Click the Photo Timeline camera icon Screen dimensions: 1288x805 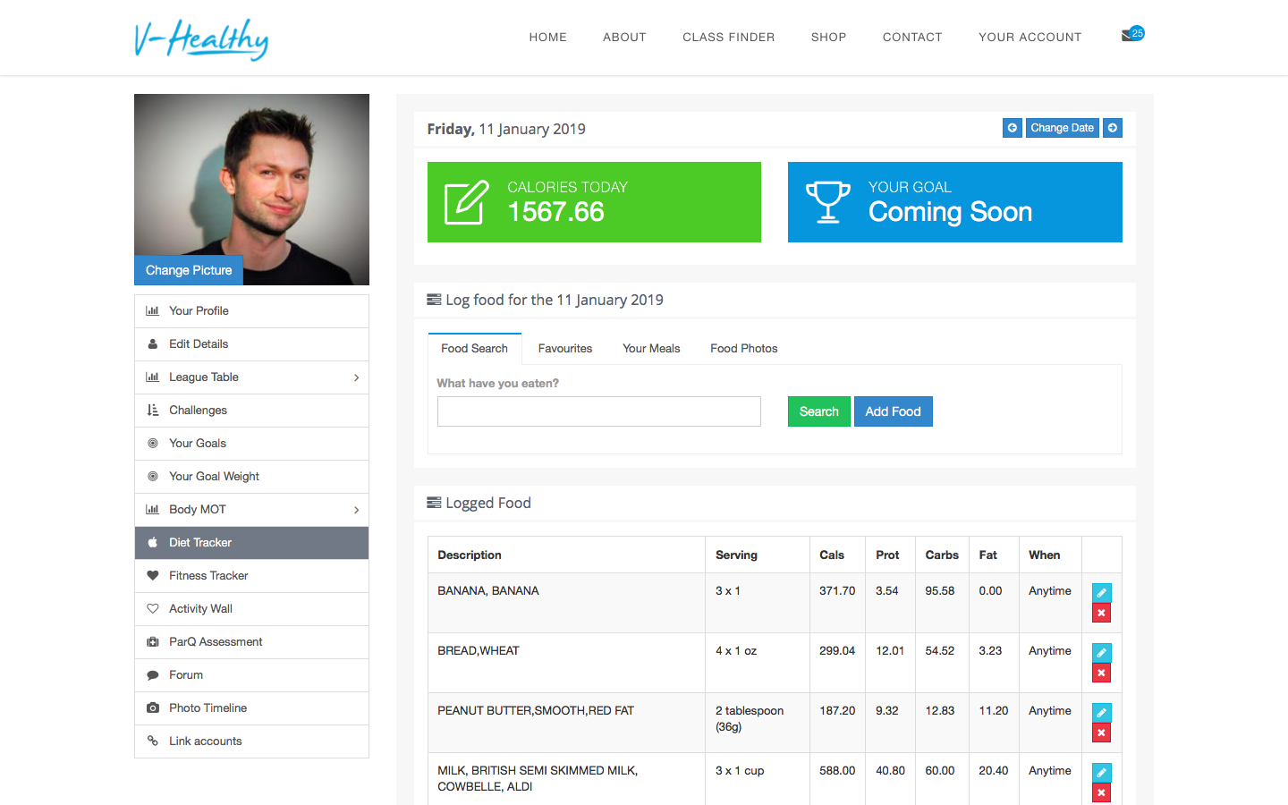pyautogui.click(x=153, y=708)
